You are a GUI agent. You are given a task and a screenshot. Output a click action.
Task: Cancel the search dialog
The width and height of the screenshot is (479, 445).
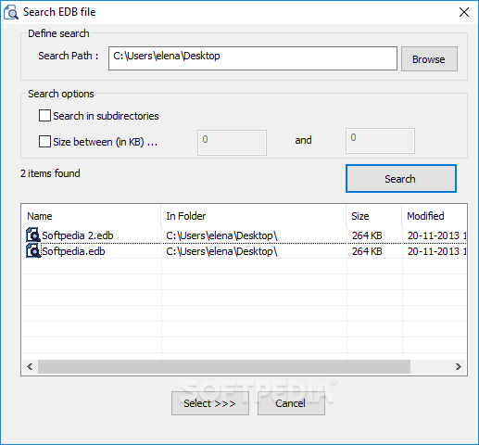click(291, 403)
